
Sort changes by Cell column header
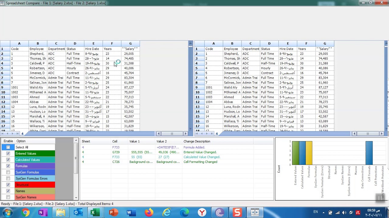click(119, 141)
